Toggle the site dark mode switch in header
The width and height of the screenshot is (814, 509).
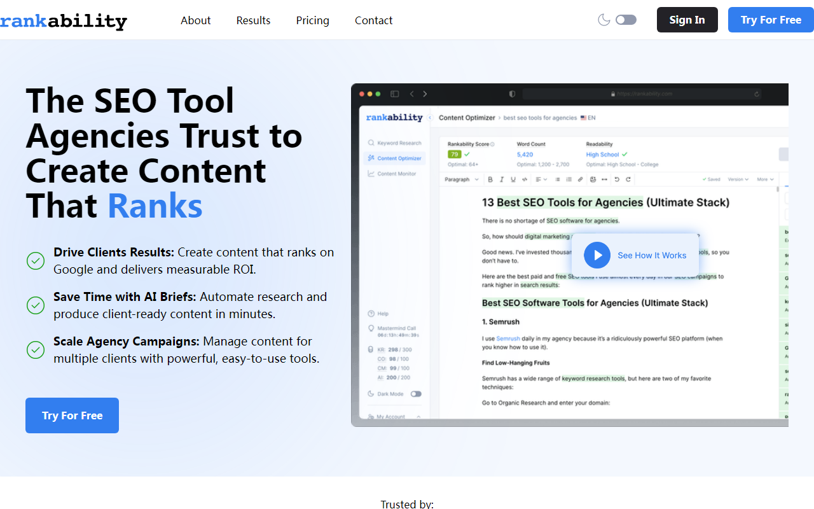point(626,20)
